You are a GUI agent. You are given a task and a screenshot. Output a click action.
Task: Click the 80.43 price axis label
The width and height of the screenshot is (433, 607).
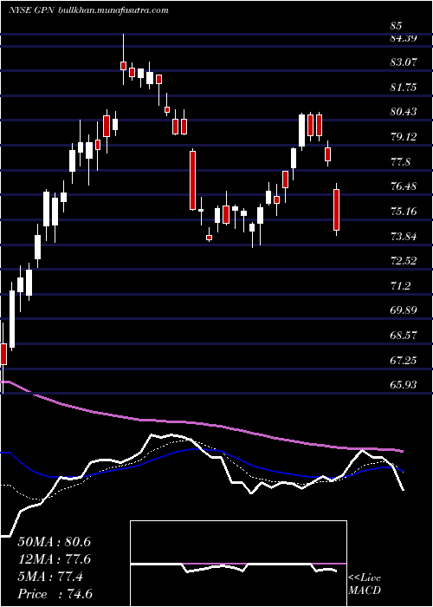[404, 112]
